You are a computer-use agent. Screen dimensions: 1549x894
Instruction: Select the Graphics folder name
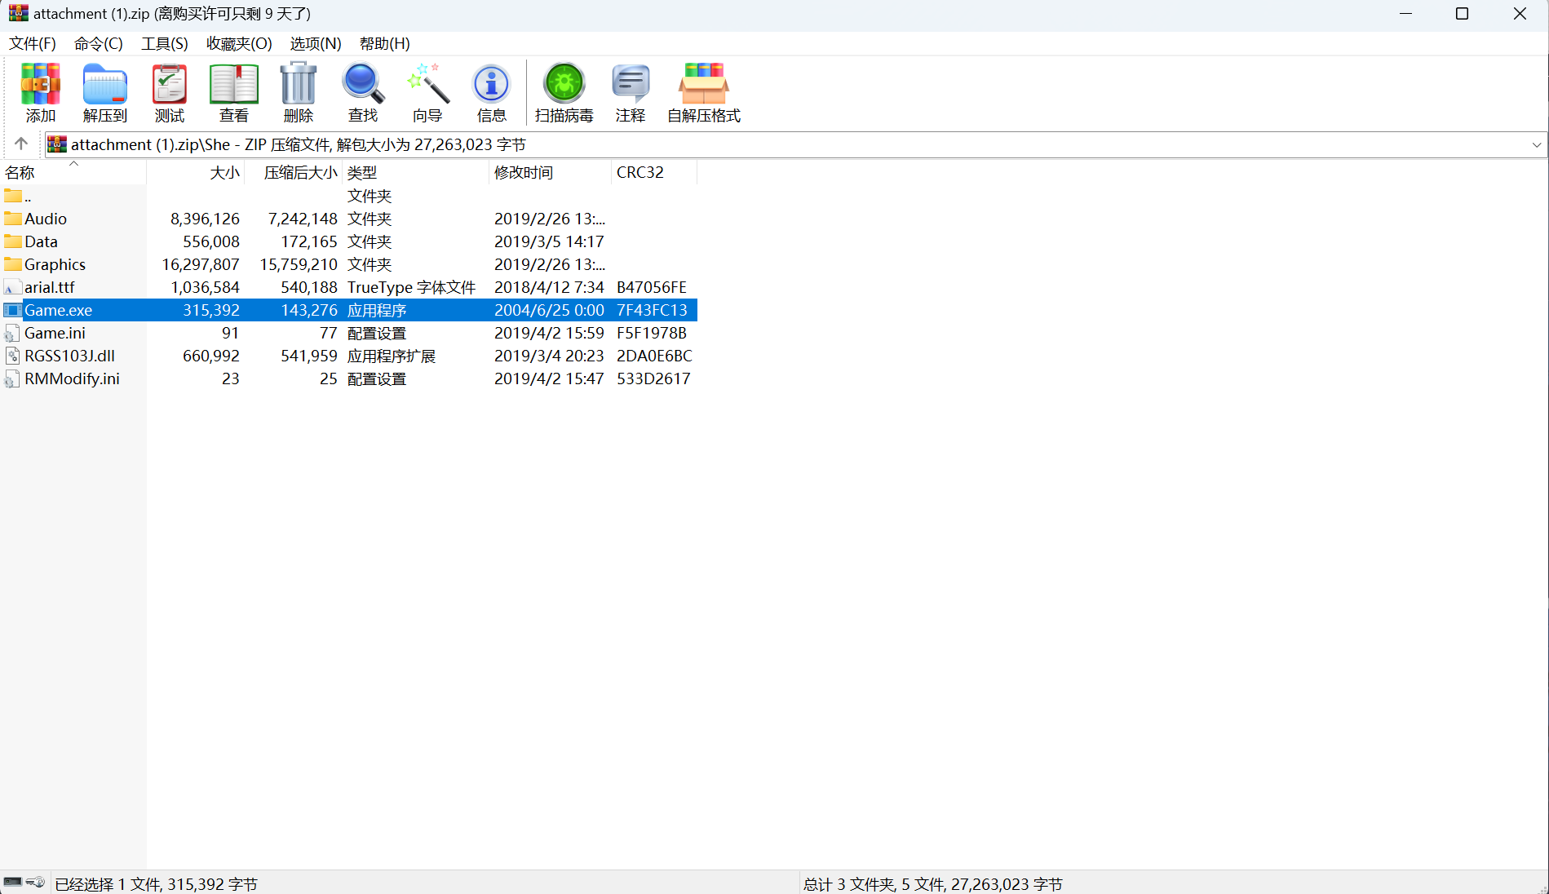coord(55,264)
